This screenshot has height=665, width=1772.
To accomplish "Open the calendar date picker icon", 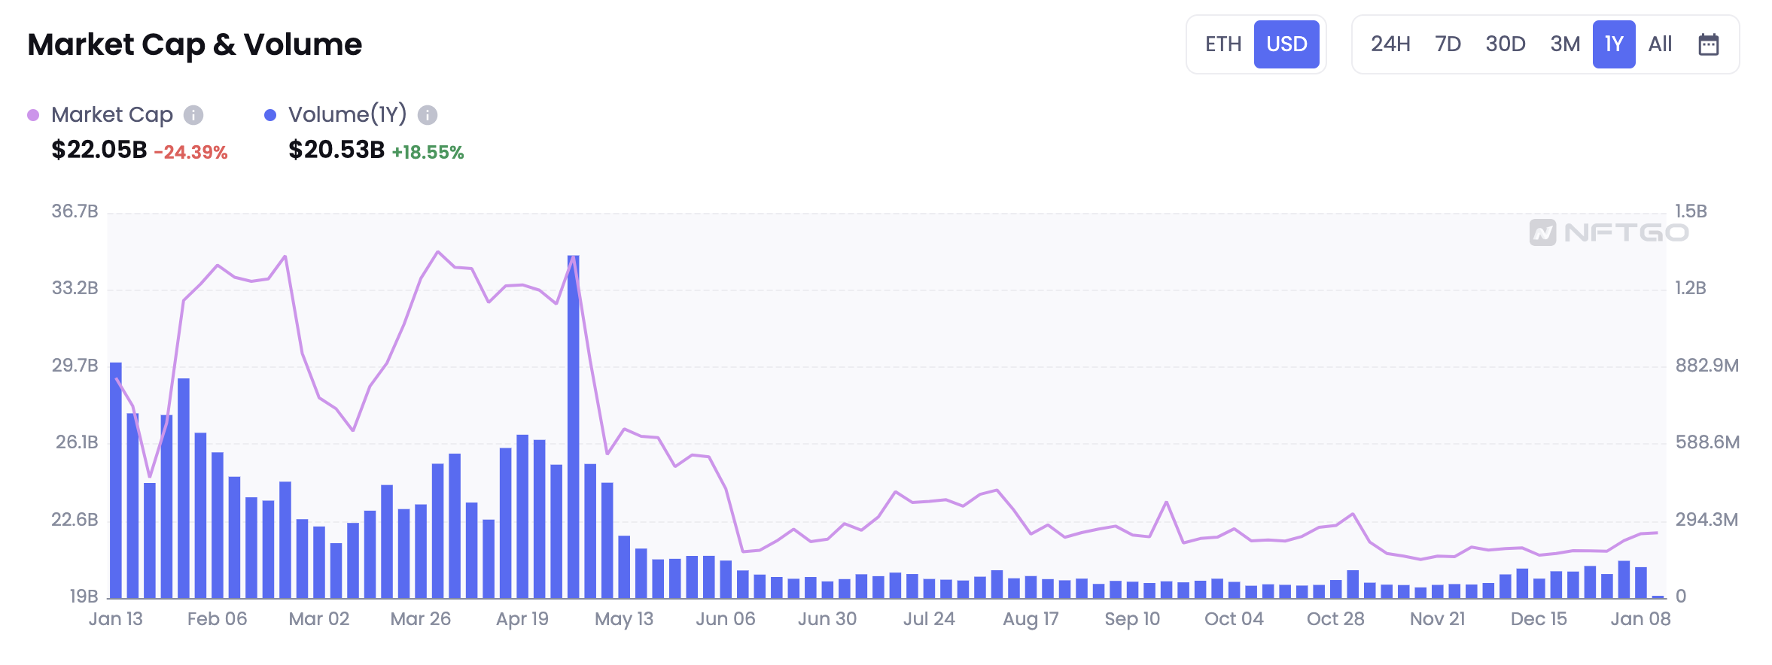I will 1709,44.
